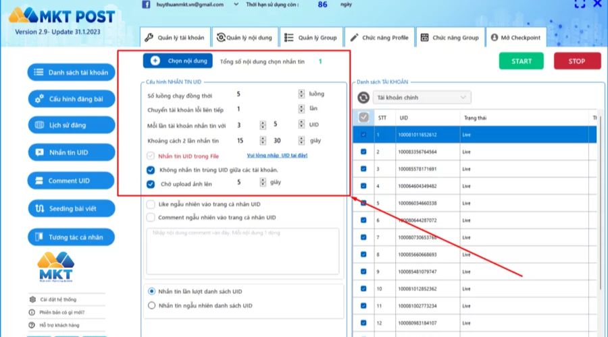Image resolution: width=608 pixels, height=337 pixels.
Task: Adjust the maximum UID per account stepper
Action: coord(301,124)
